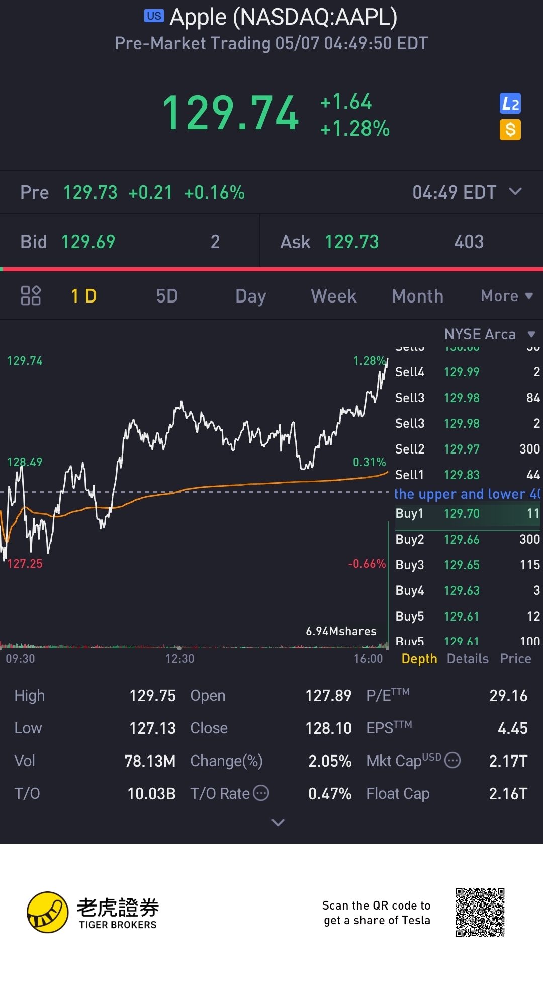This screenshot has width=543, height=981.
Task: Open the L2 level-two quotes badge
Action: pyautogui.click(x=510, y=104)
